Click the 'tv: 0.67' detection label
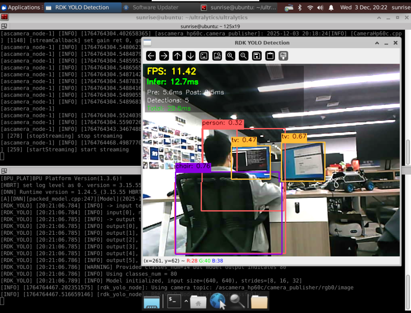Image resolution: width=411 pixels, height=313 pixels. 294,137
